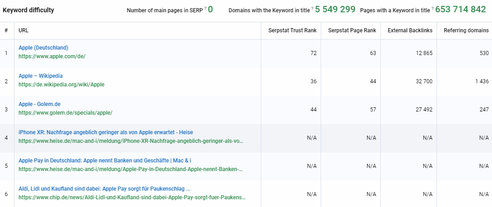Viewport: 492px width, 207px height.
Task: Select Page Rank value 57 for Golem.de
Action: [373, 110]
